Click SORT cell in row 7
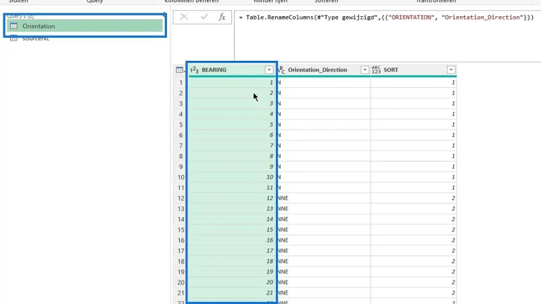The image size is (541, 304). (x=414, y=145)
